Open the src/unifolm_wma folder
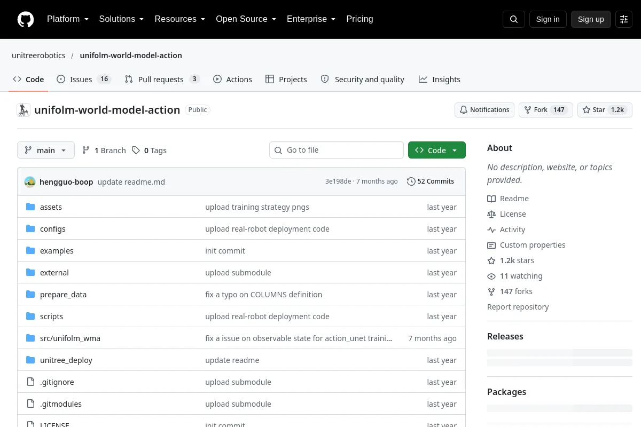 [70, 338]
